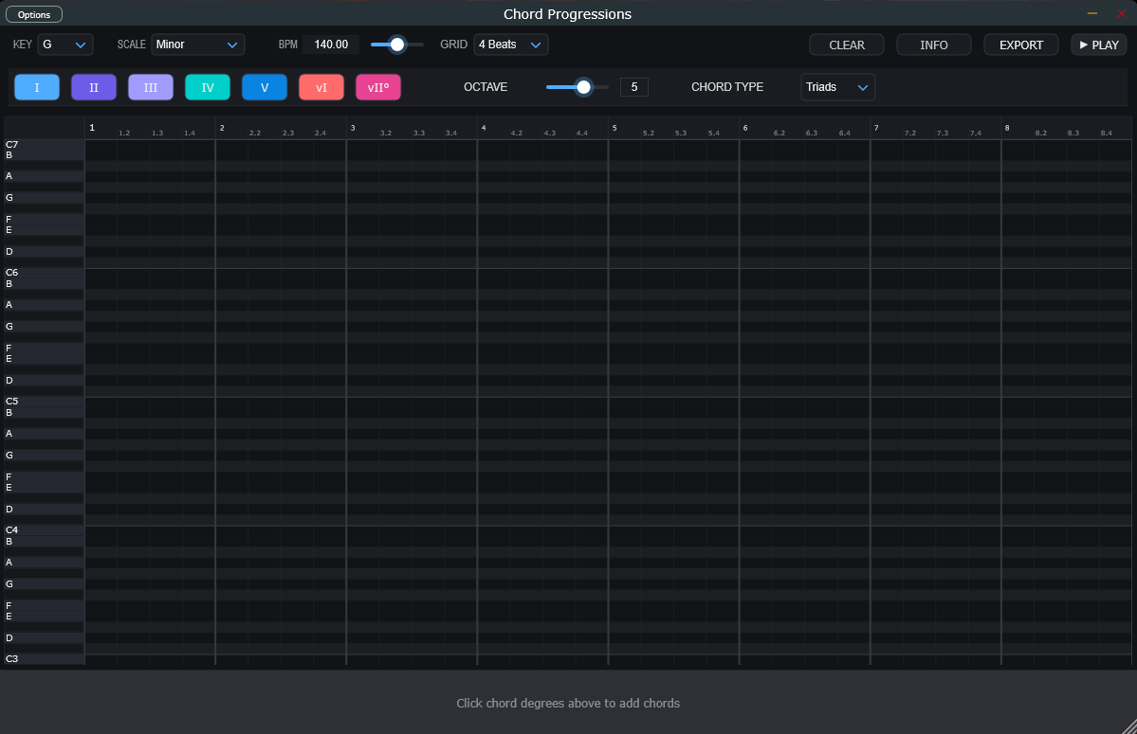Add the vII° diminished chord
The height and width of the screenshot is (734, 1137).
(x=378, y=87)
